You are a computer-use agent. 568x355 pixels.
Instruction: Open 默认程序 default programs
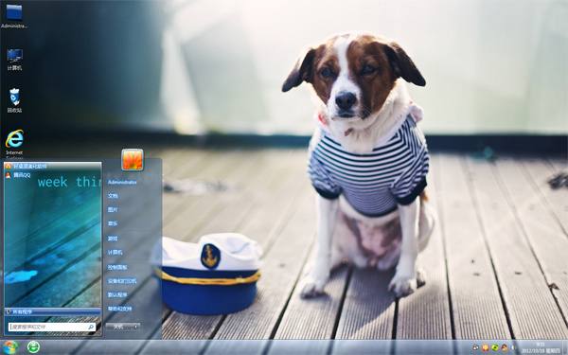click(117, 294)
